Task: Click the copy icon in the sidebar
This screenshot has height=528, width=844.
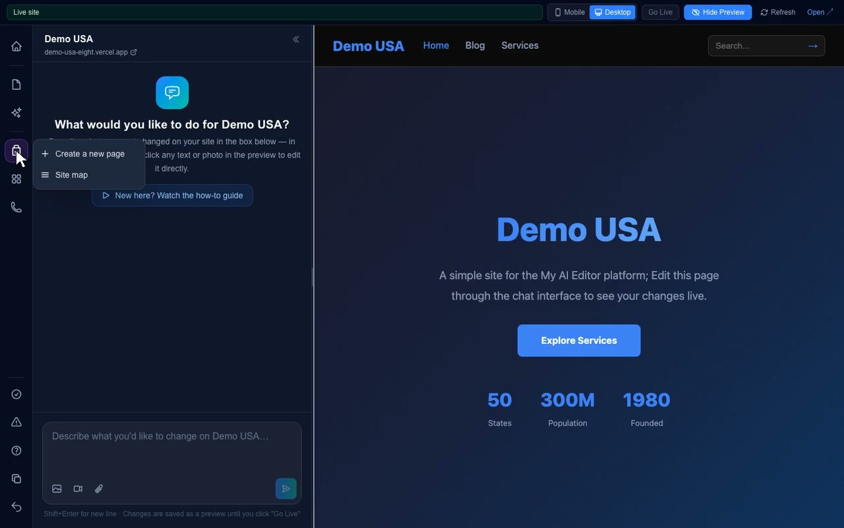Action: pos(16,478)
